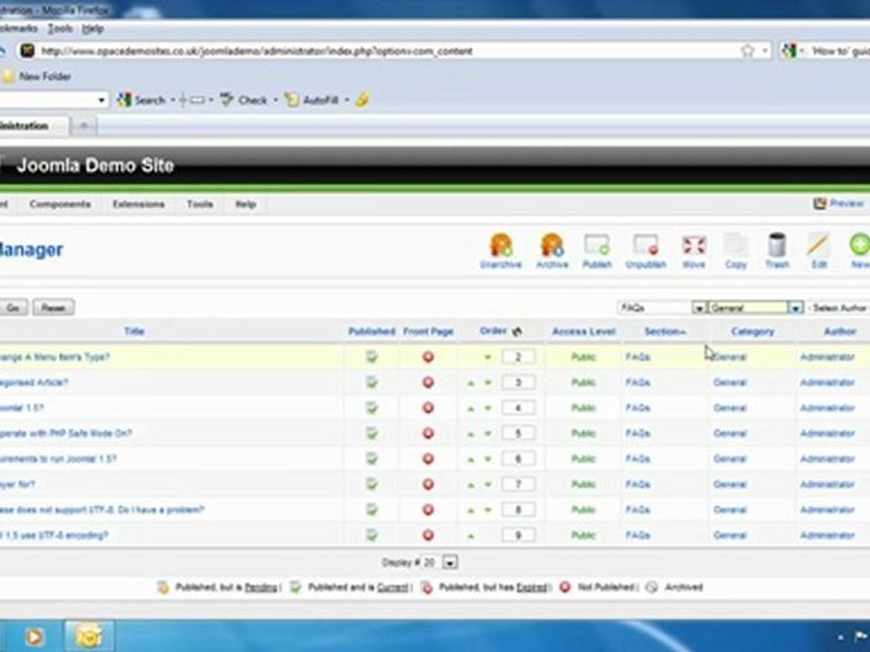Screen dimensions: 870x652
Task: Open the General category filter dropdown
Action: point(755,307)
